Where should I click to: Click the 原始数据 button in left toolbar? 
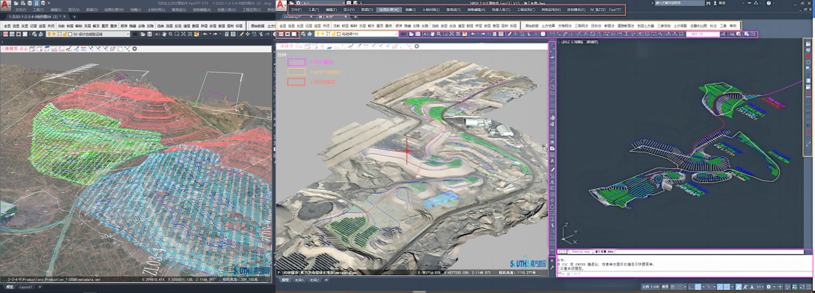(x=257, y=26)
